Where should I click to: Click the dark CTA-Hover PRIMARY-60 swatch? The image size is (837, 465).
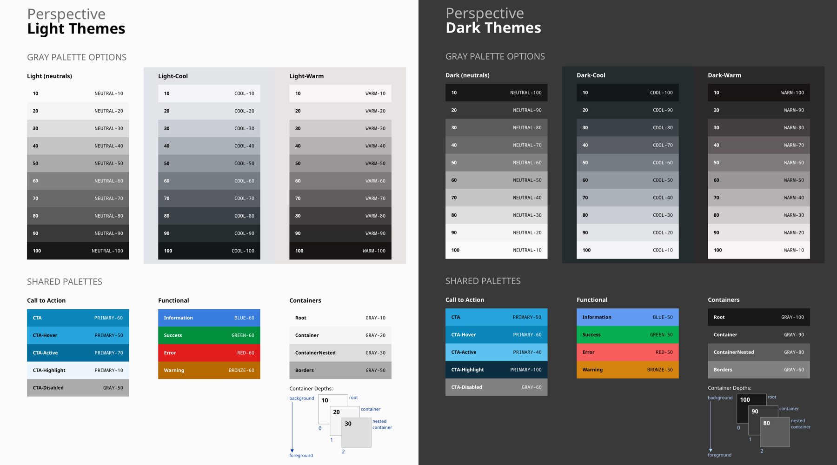tap(496, 335)
